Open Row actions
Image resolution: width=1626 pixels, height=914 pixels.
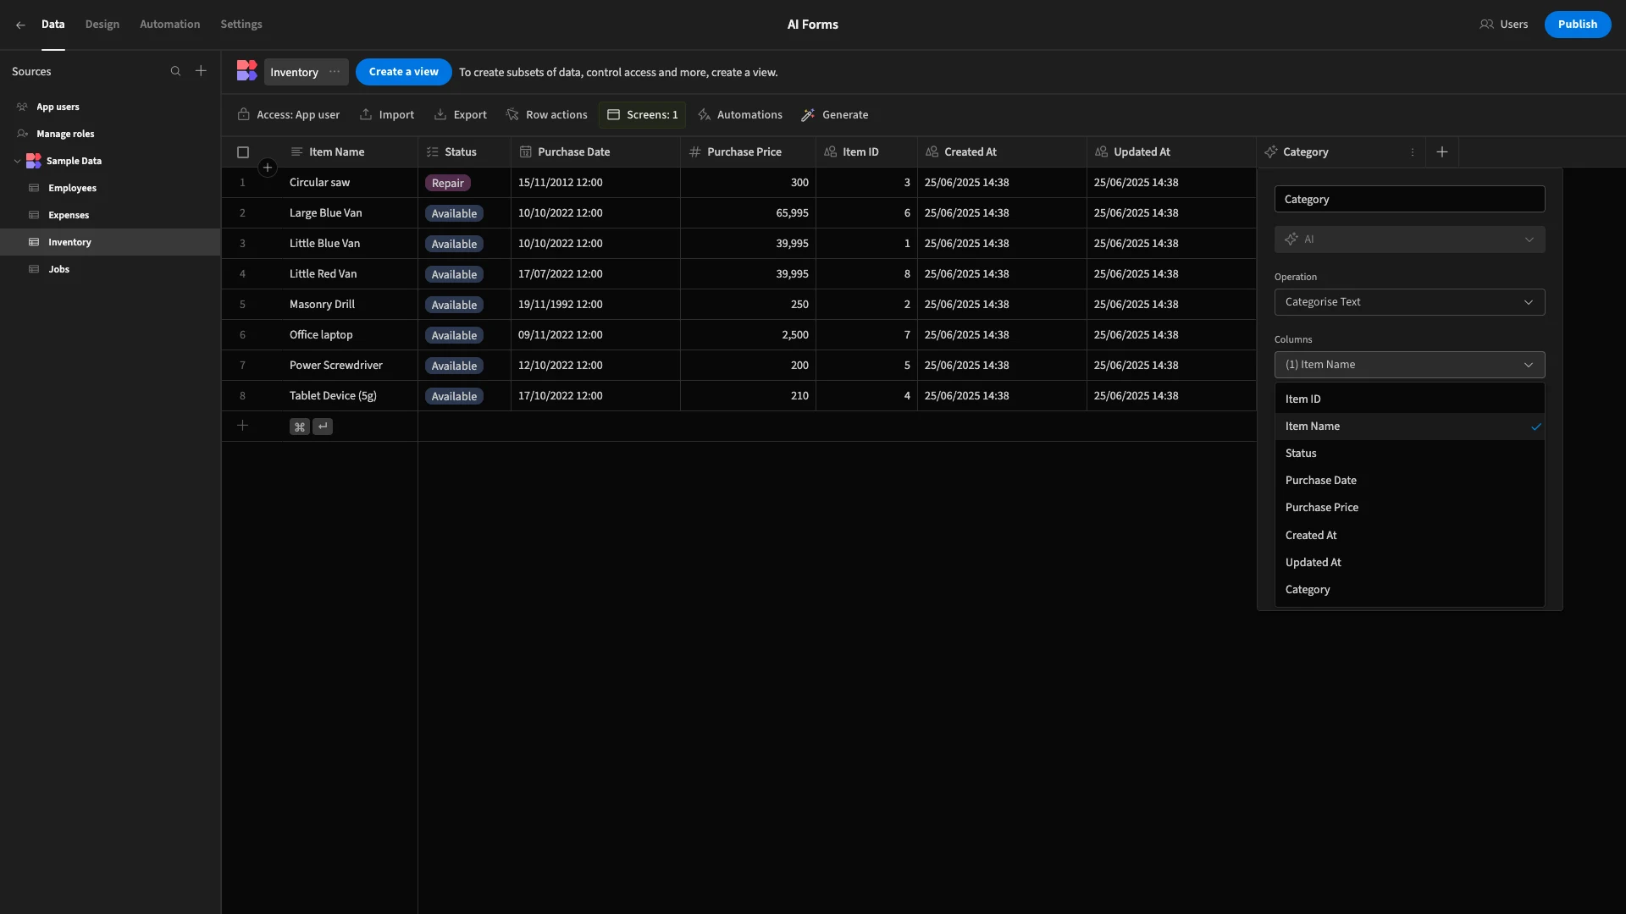547,115
